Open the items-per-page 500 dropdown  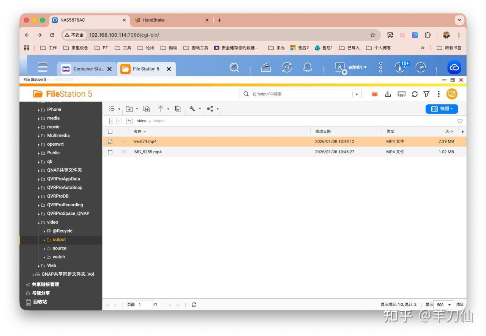coord(443,305)
